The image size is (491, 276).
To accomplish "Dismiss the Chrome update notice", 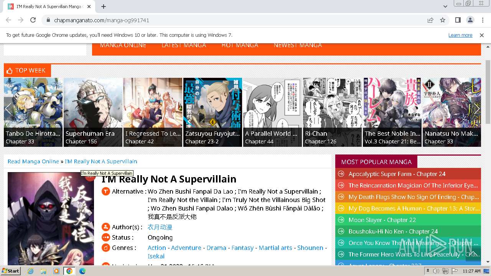I will (482, 35).
